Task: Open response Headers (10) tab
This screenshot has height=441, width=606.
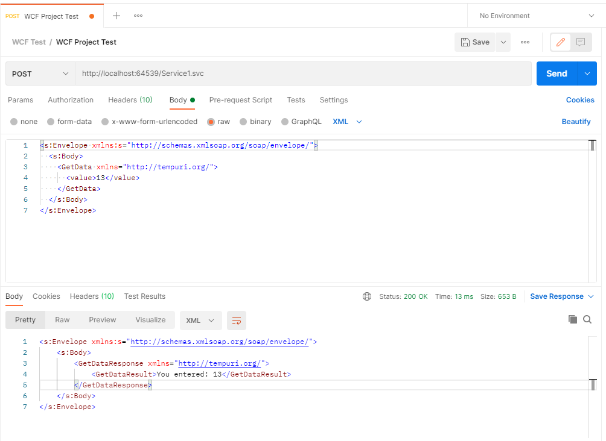Action: (x=92, y=296)
